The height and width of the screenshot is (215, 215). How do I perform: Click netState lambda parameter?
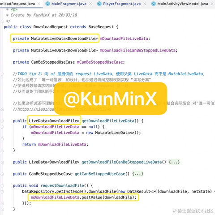click(x=200, y=191)
